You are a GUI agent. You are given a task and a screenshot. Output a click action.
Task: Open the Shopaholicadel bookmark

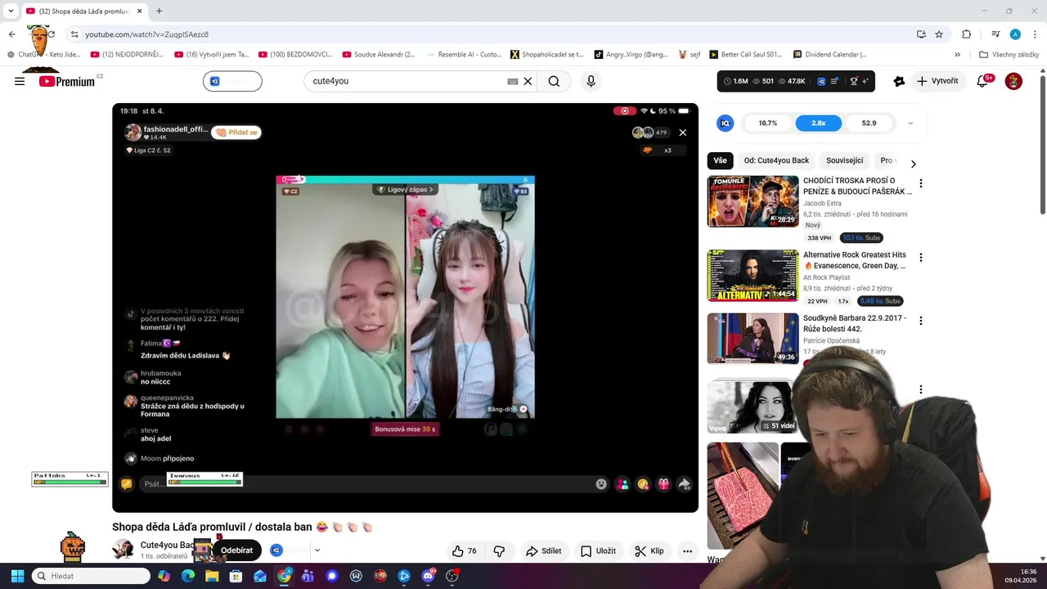point(547,54)
